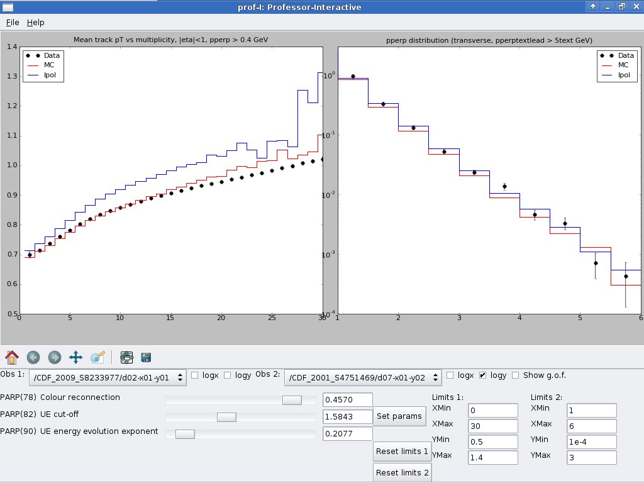
Task: Go back to previous plot view
Action: pos(33,357)
